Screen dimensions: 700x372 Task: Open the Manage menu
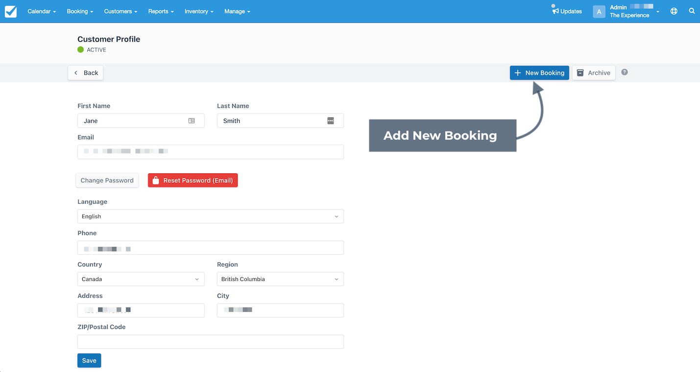click(237, 11)
